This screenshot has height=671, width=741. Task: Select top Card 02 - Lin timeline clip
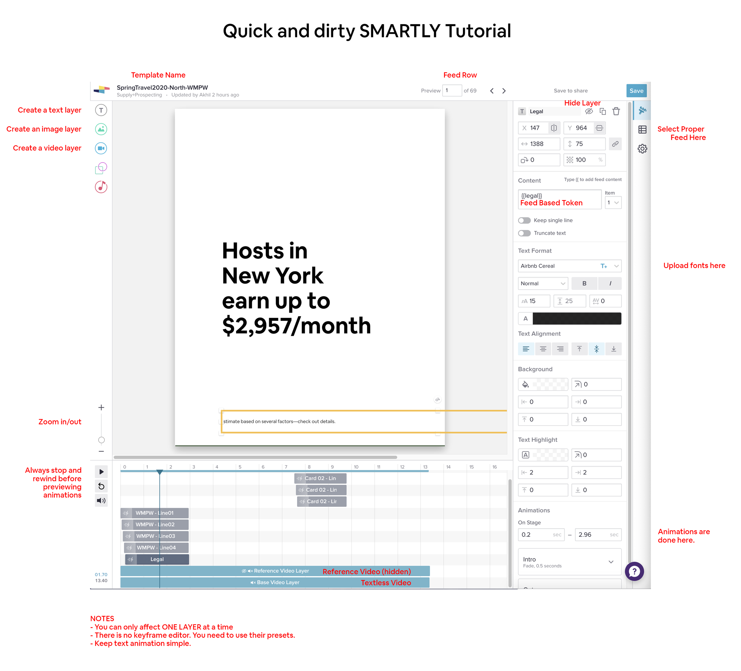coord(320,478)
